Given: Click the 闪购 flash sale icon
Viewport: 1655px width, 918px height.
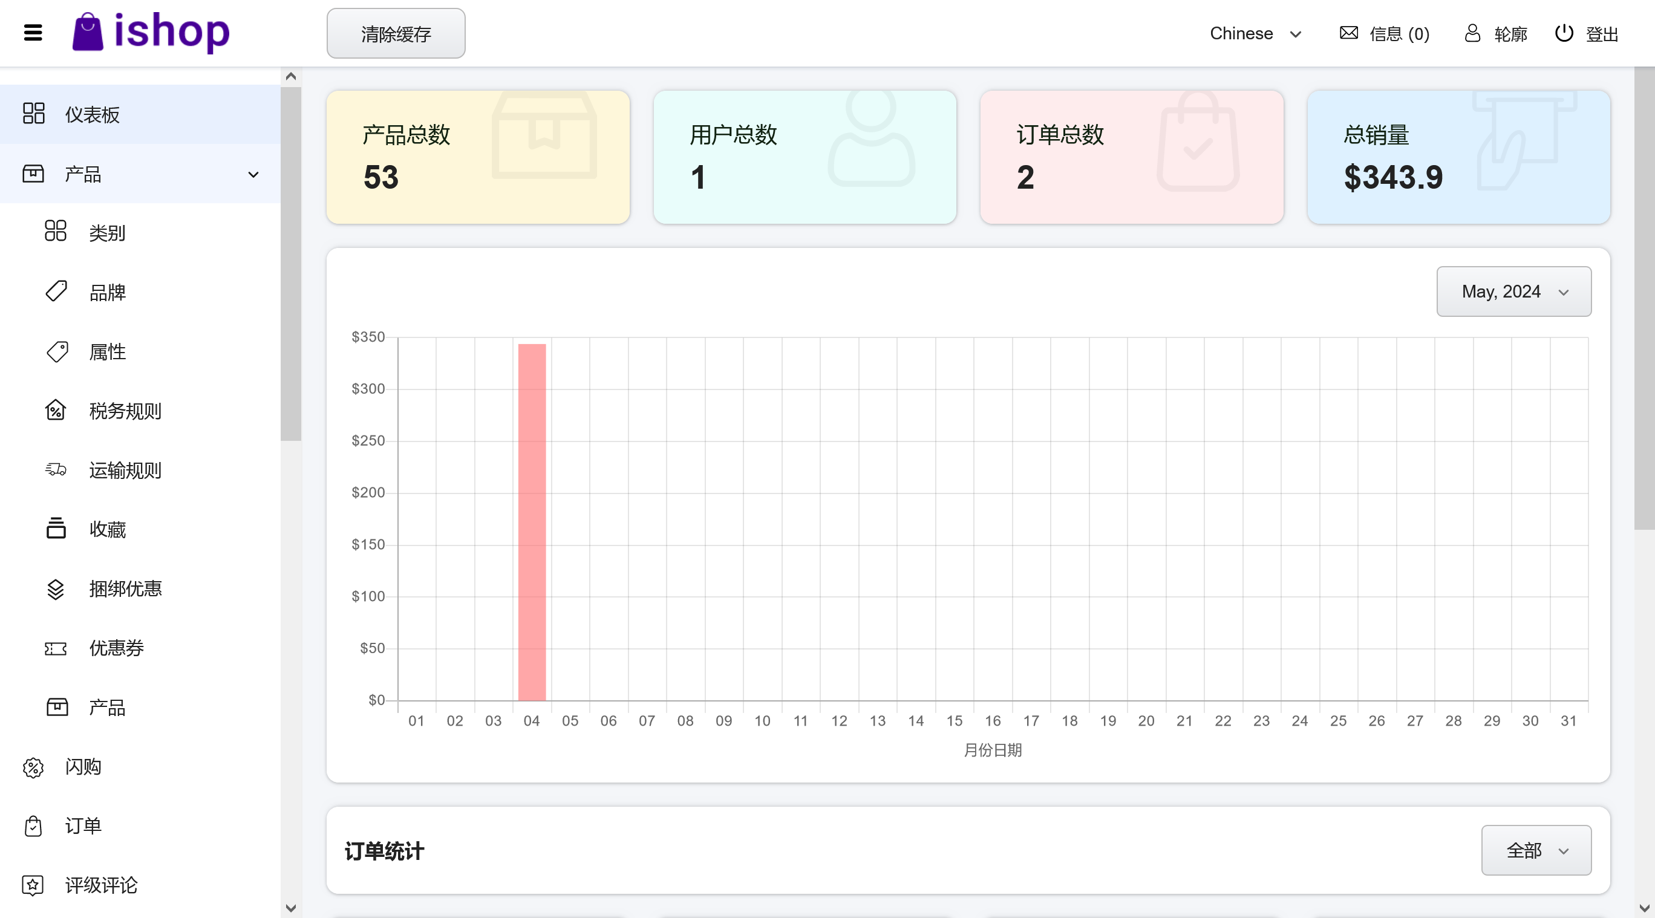Looking at the screenshot, I should [33, 767].
